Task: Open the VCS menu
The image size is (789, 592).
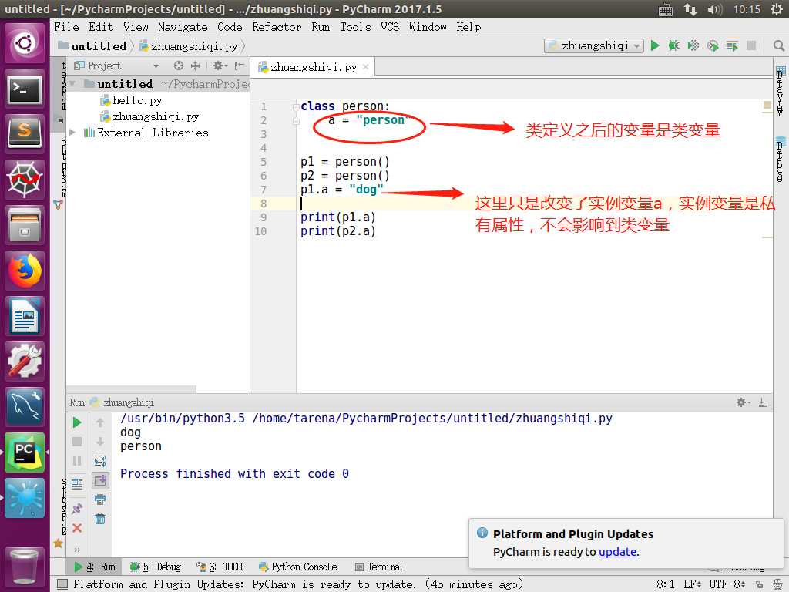Action: [x=390, y=27]
